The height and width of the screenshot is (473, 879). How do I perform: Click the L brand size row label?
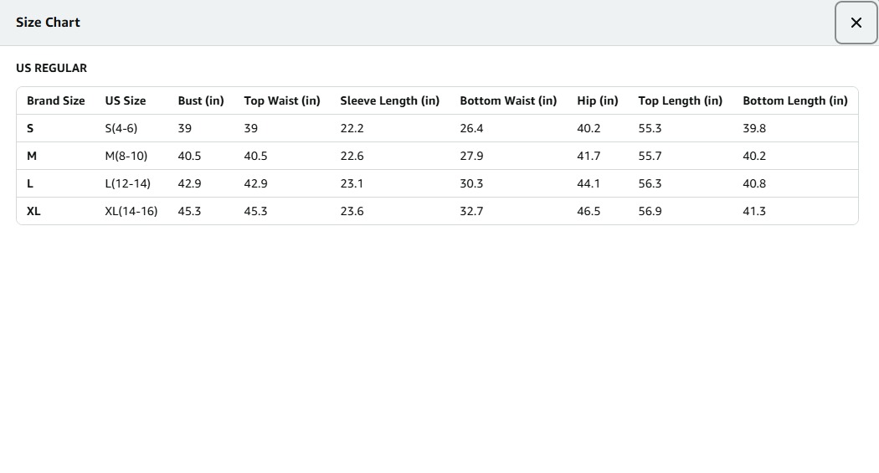30,183
